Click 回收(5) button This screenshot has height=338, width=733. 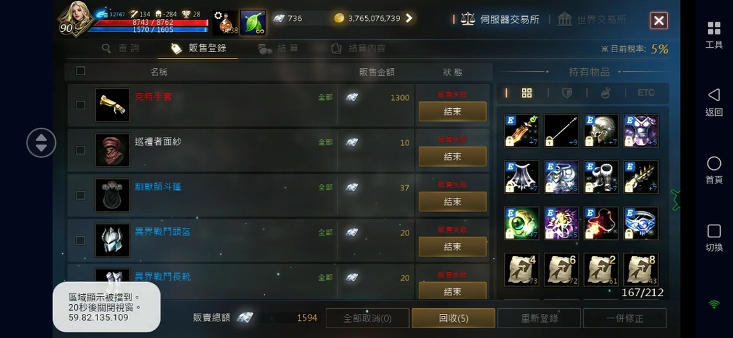click(453, 318)
